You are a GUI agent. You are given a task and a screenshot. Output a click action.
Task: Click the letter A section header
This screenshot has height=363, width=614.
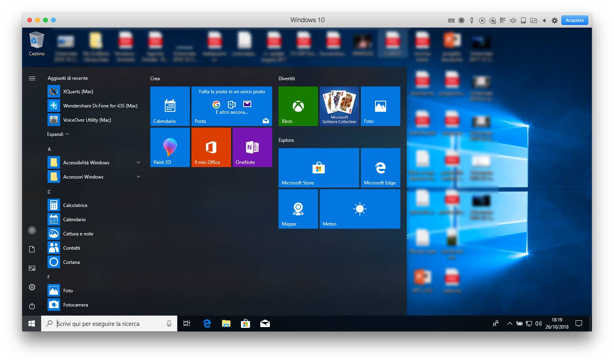click(49, 149)
